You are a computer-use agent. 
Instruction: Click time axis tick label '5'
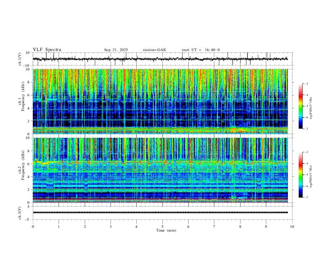pos(162,227)
